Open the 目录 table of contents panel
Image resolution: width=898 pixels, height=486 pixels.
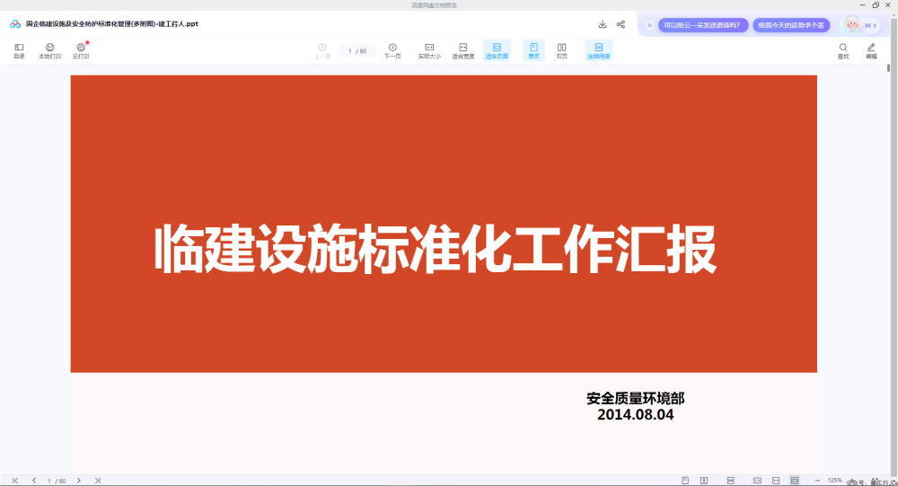click(19, 51)
